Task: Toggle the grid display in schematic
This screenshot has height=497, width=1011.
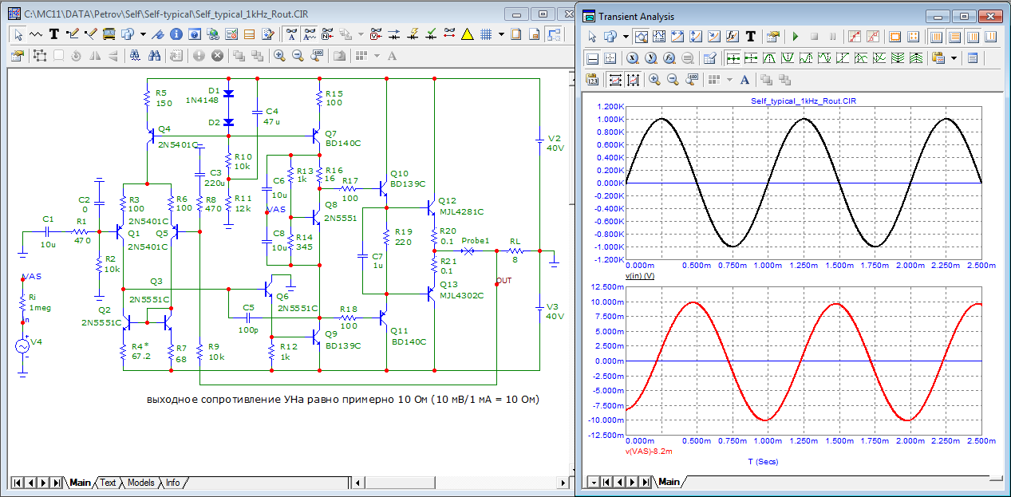Action: 484,34
